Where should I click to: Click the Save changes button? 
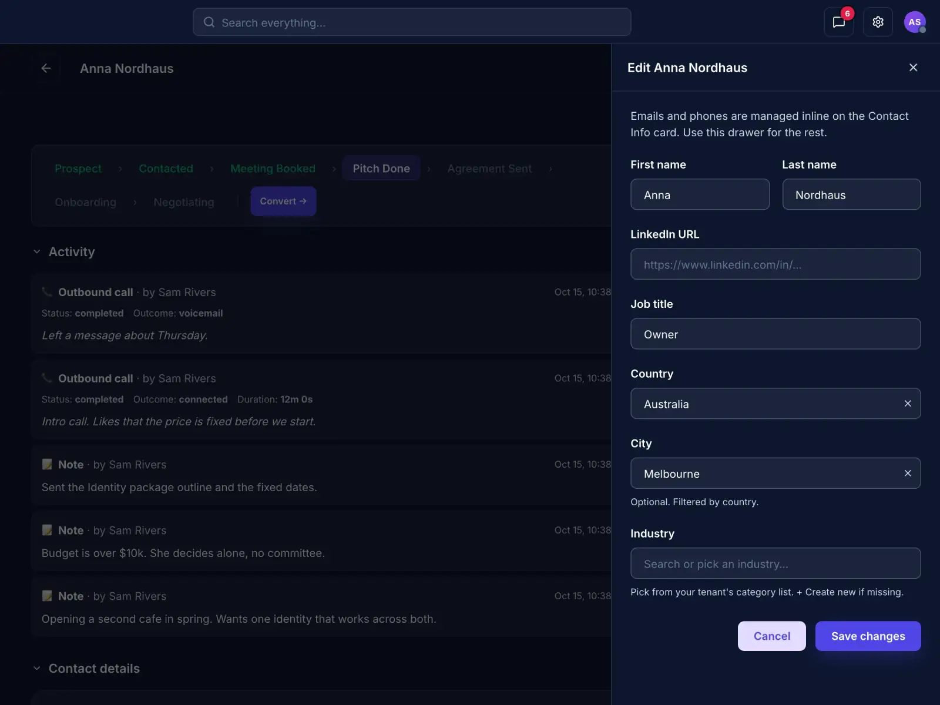868,636
